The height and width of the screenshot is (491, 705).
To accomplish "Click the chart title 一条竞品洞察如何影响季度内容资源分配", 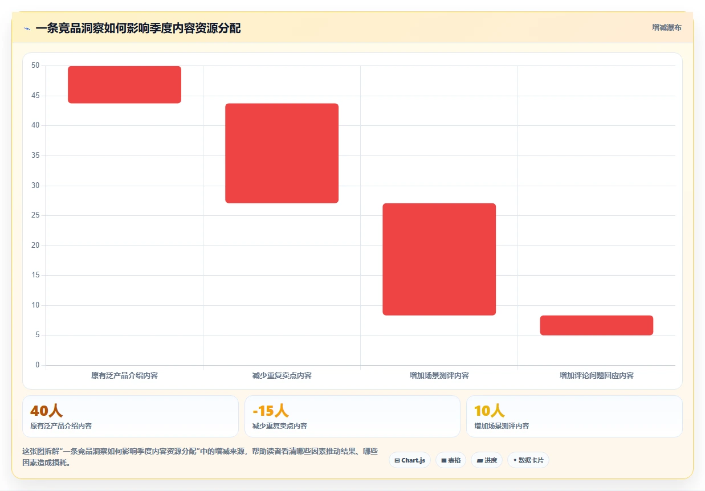I will (x=138, y=28).
